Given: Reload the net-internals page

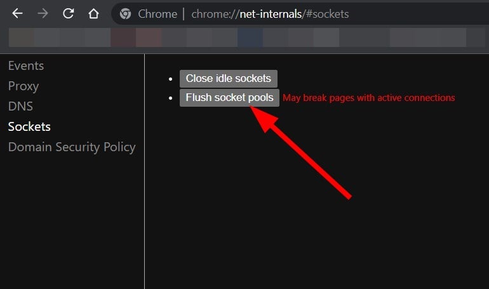Looking at the screenshot, I should 68,13.
